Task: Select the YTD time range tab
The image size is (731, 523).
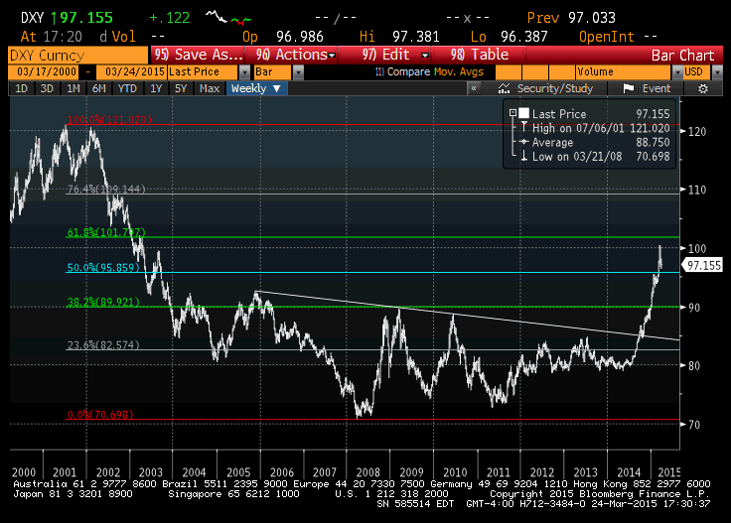Action: click(127, 88)
